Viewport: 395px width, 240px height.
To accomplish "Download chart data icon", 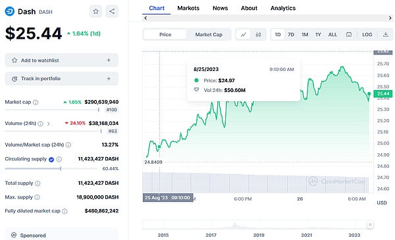I will (385, 34).
